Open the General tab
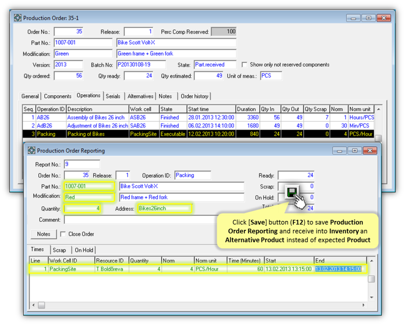Screen dimensions: 405x325 tap(30, 96)
